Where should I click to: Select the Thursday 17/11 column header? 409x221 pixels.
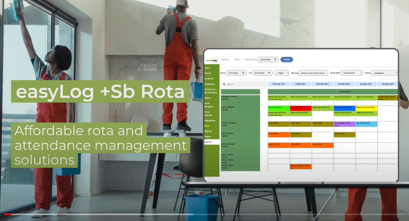[279, 84]
